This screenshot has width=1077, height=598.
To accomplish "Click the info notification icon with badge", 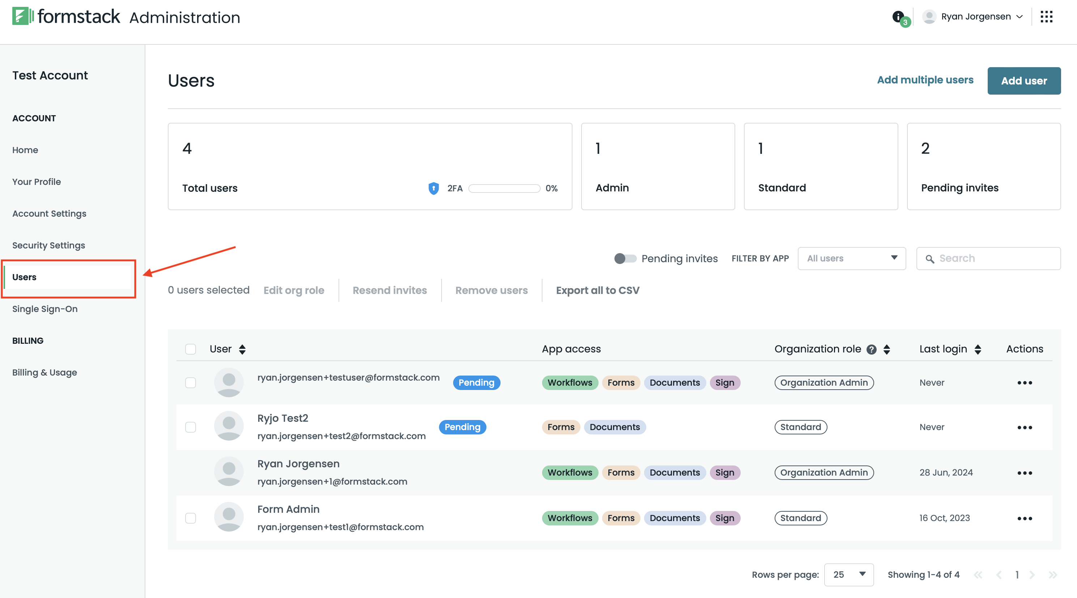I will pos(898,17).
